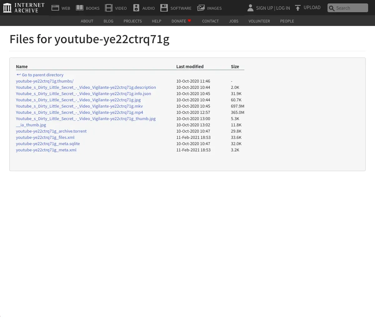Open the _meta.xml file link

point(46,150)
